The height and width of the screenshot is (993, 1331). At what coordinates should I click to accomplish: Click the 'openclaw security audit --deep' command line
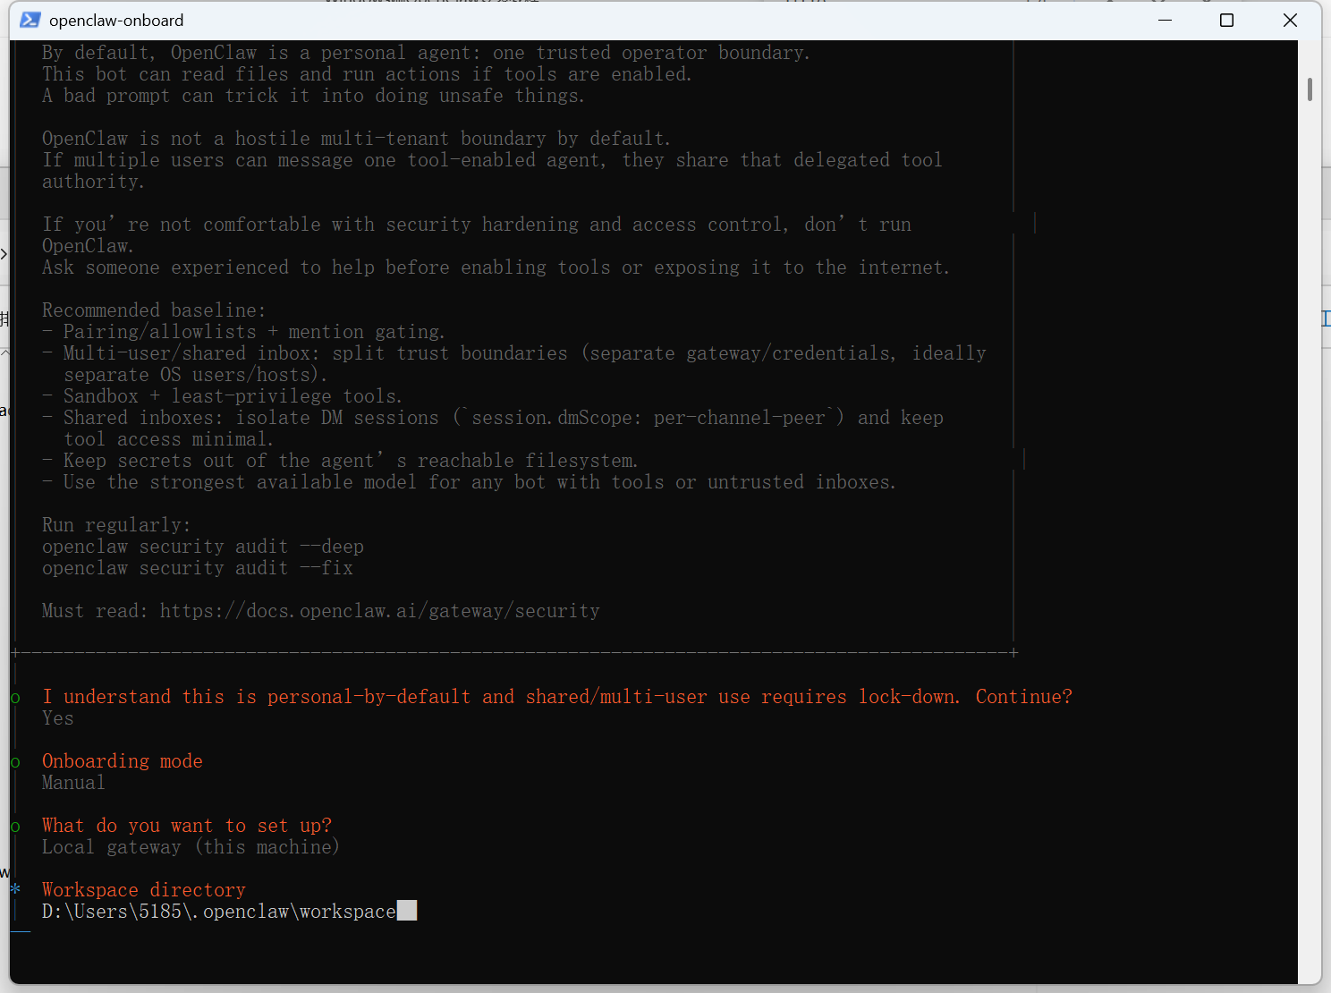pos(203,547)
